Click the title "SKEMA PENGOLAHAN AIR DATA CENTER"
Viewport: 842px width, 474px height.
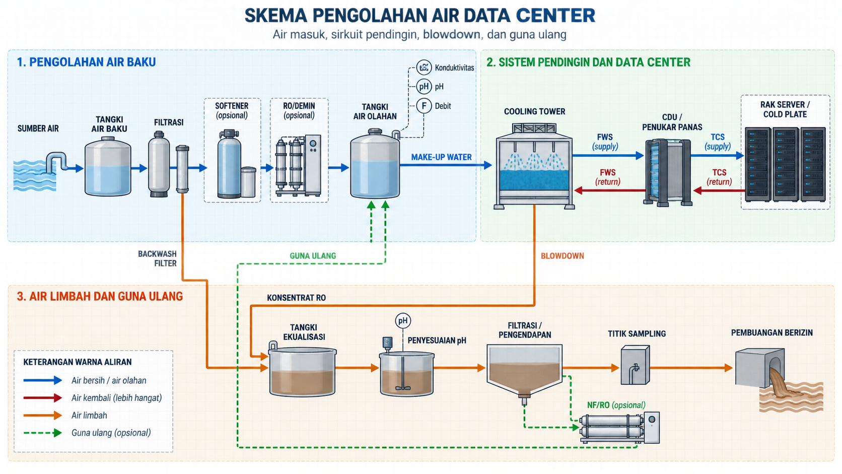tap(420, 15)
